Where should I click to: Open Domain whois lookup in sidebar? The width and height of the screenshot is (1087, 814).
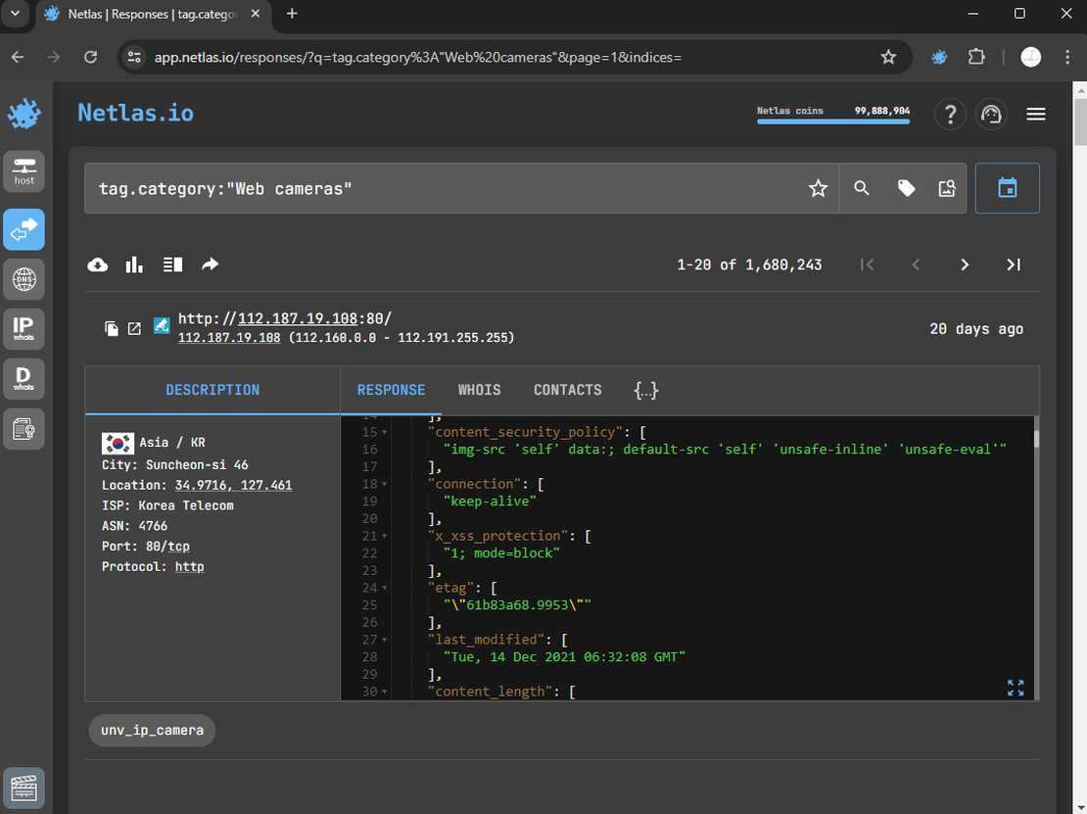click(x=24, y=379)
